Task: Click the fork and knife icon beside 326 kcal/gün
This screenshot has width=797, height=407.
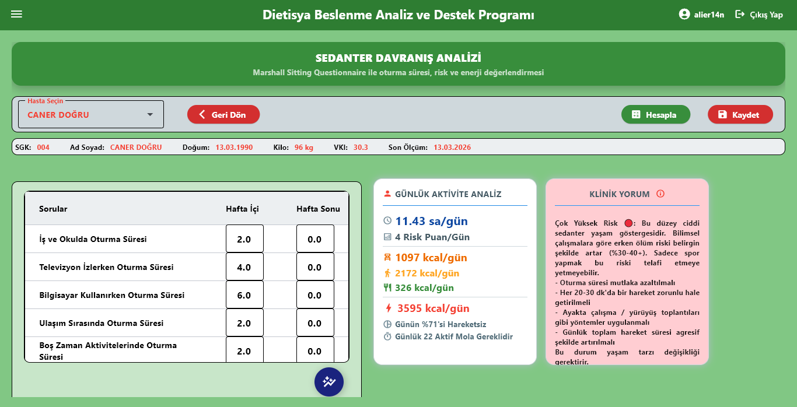Action: tap(387, 287)
